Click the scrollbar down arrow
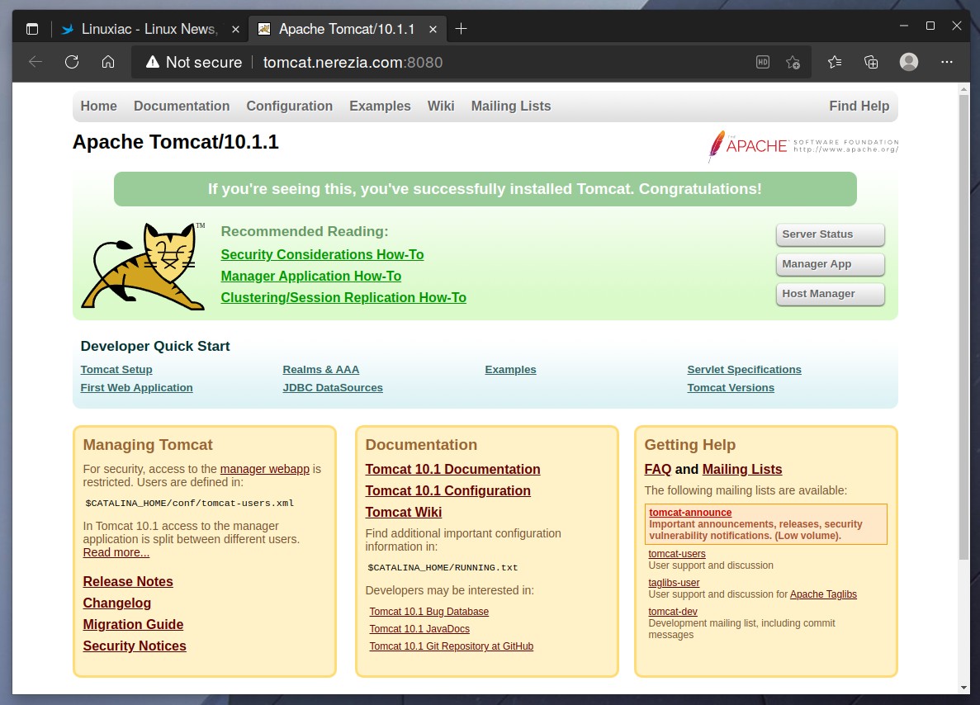The height and width of the screenshot is (705, 980). tap(963, 688)
